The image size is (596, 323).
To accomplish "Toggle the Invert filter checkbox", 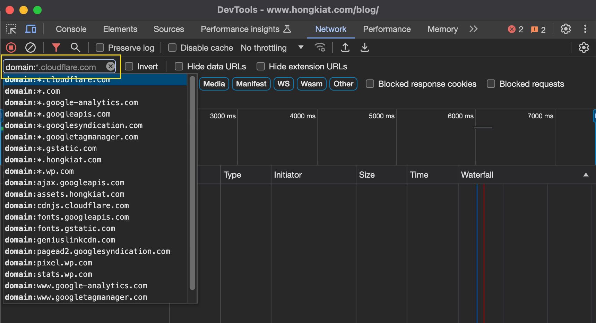I will pyautogui.click(x=129, y=66).
